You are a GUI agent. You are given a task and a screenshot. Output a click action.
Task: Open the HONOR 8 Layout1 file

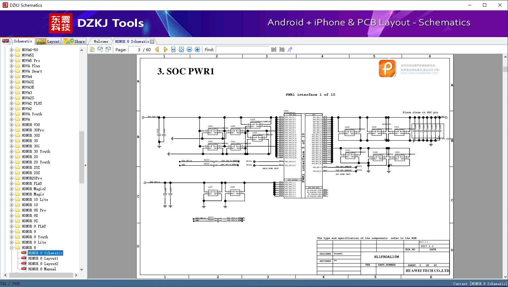point(43,258)
